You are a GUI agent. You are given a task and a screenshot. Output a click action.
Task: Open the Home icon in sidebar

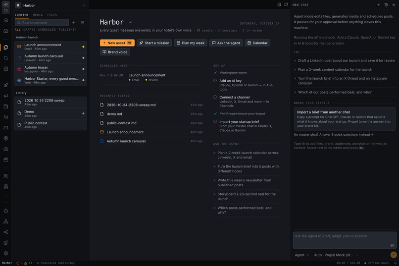[6, 20]
